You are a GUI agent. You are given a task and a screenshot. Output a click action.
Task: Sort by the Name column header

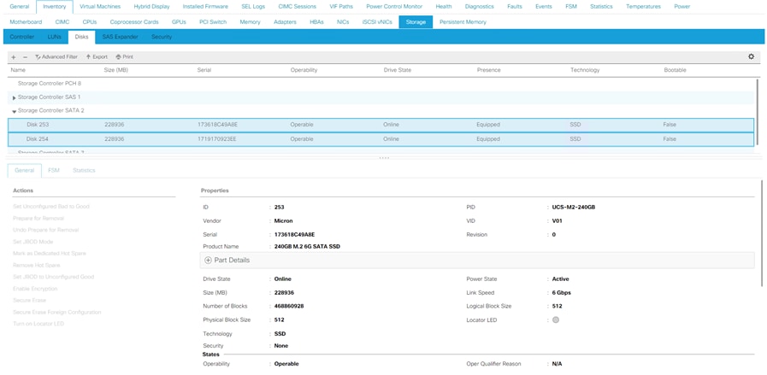(18, 70)
